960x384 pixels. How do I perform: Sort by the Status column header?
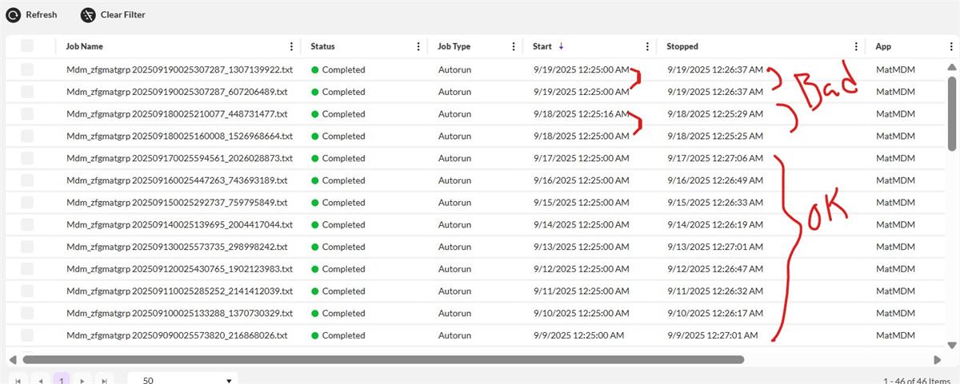323,46
